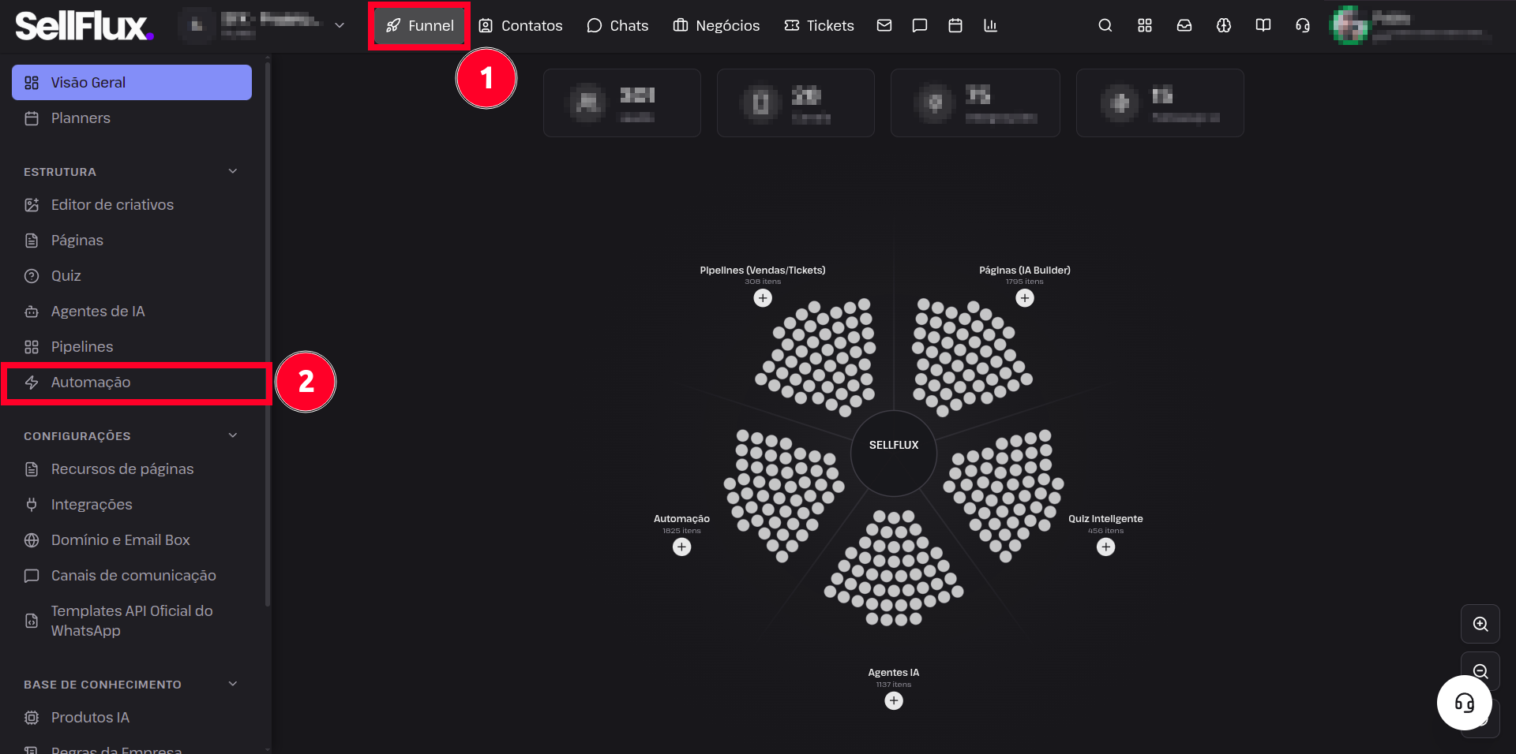This screenshot has height=754, width=1516.
Task: Add item to Páginas (IA Builder) cluster
Action: (x=1025, y=298)
